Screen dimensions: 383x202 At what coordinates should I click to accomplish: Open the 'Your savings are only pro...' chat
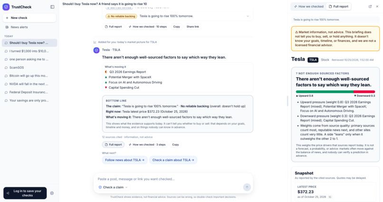coord(29,101)
